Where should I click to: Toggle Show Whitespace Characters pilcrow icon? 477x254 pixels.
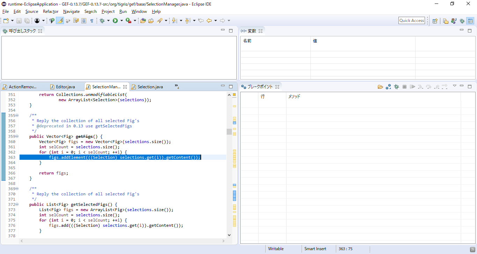92,21
